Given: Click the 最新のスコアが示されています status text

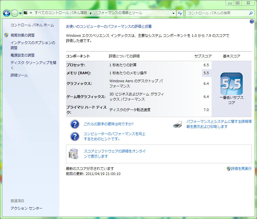Looking at the screenshot, I should [x=90, y=169].
